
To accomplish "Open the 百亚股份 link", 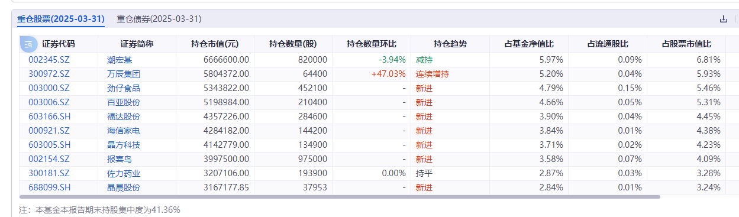I will click(x=124, y=102).
